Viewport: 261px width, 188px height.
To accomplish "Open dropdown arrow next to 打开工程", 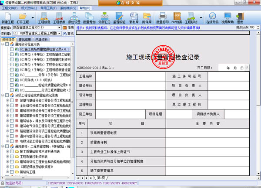I will point(33,18).
